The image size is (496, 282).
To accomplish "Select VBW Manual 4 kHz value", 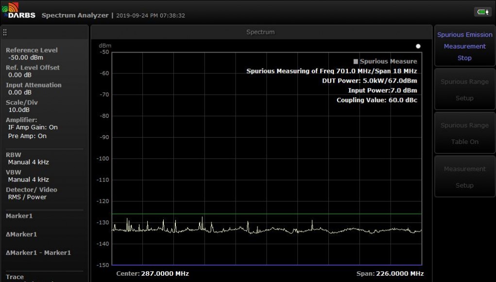I will pyautogui.click(x=29, y=179).
